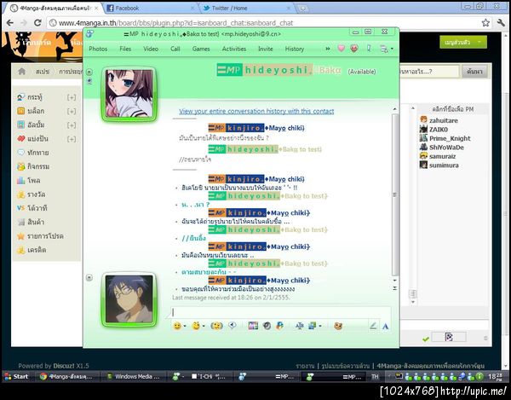Open the Games menu in Messenger
Screen dimensions: 511x400
coord(201,49)
